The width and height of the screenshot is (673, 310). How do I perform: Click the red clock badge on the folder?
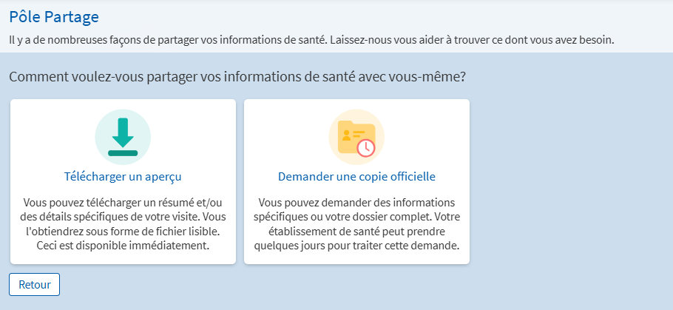click(x=365, y=147)
